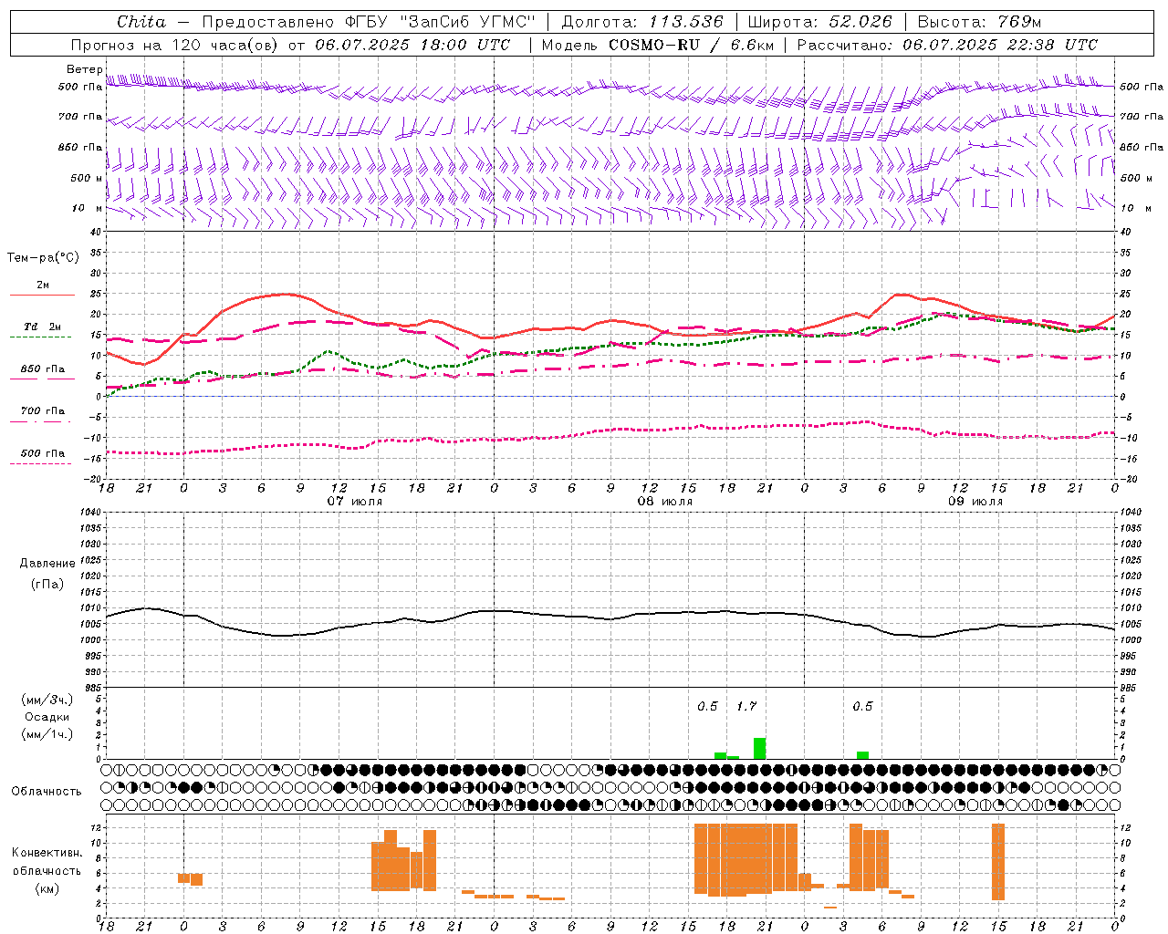Select the "Широта: 52.026" header text

(819, 22)
